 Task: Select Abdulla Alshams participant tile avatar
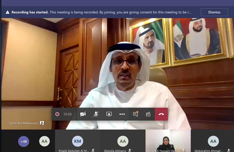tap(123, 141)
